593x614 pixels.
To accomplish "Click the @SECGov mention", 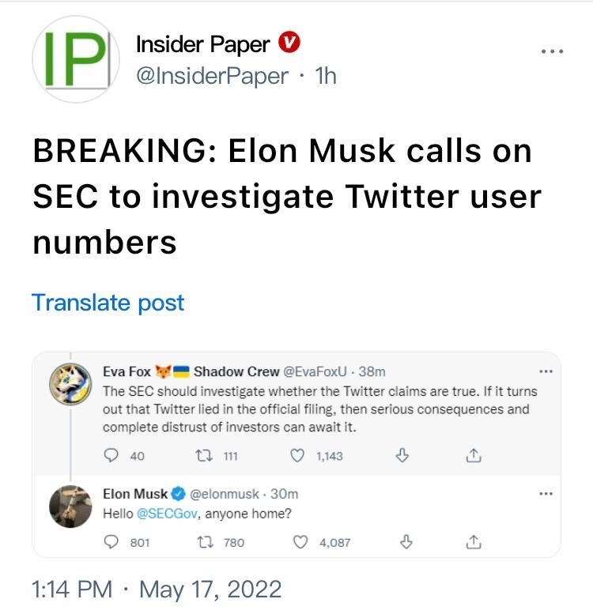I will (161, 512).
